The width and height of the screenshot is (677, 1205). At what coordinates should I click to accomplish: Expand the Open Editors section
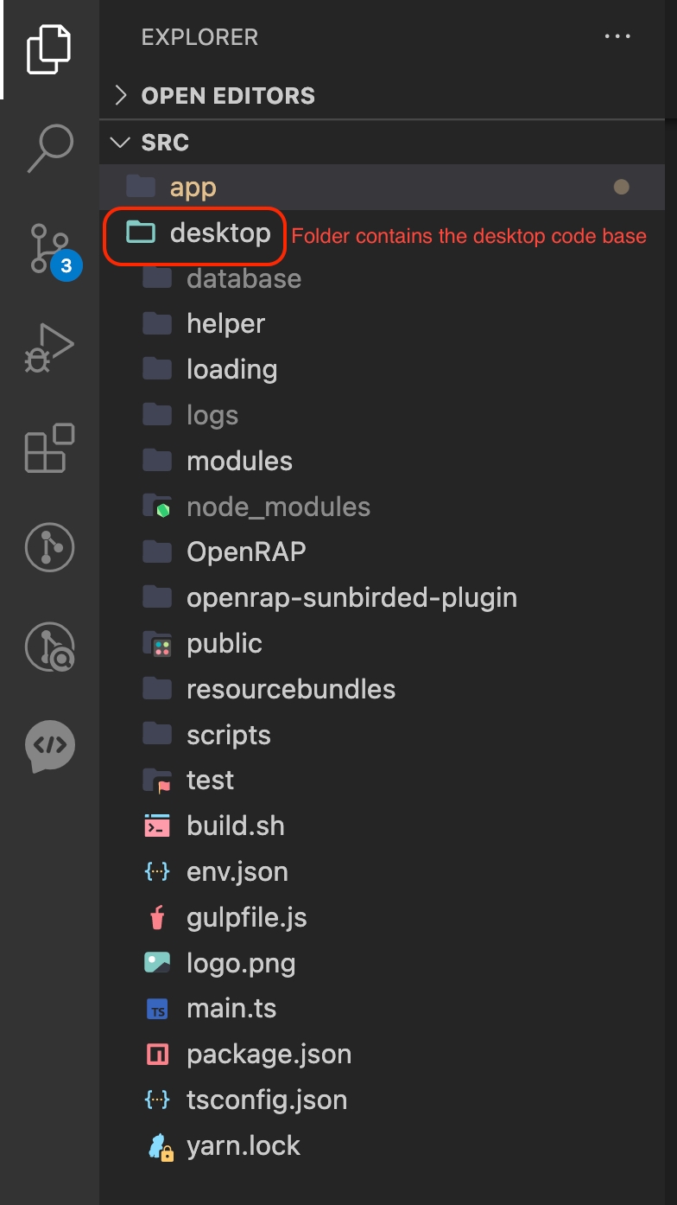click(x=228, y=95)
